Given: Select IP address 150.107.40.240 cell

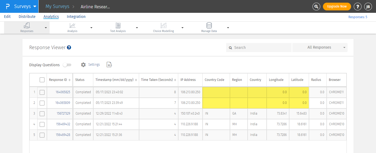Looking at the screenshot, I should 190,113.
